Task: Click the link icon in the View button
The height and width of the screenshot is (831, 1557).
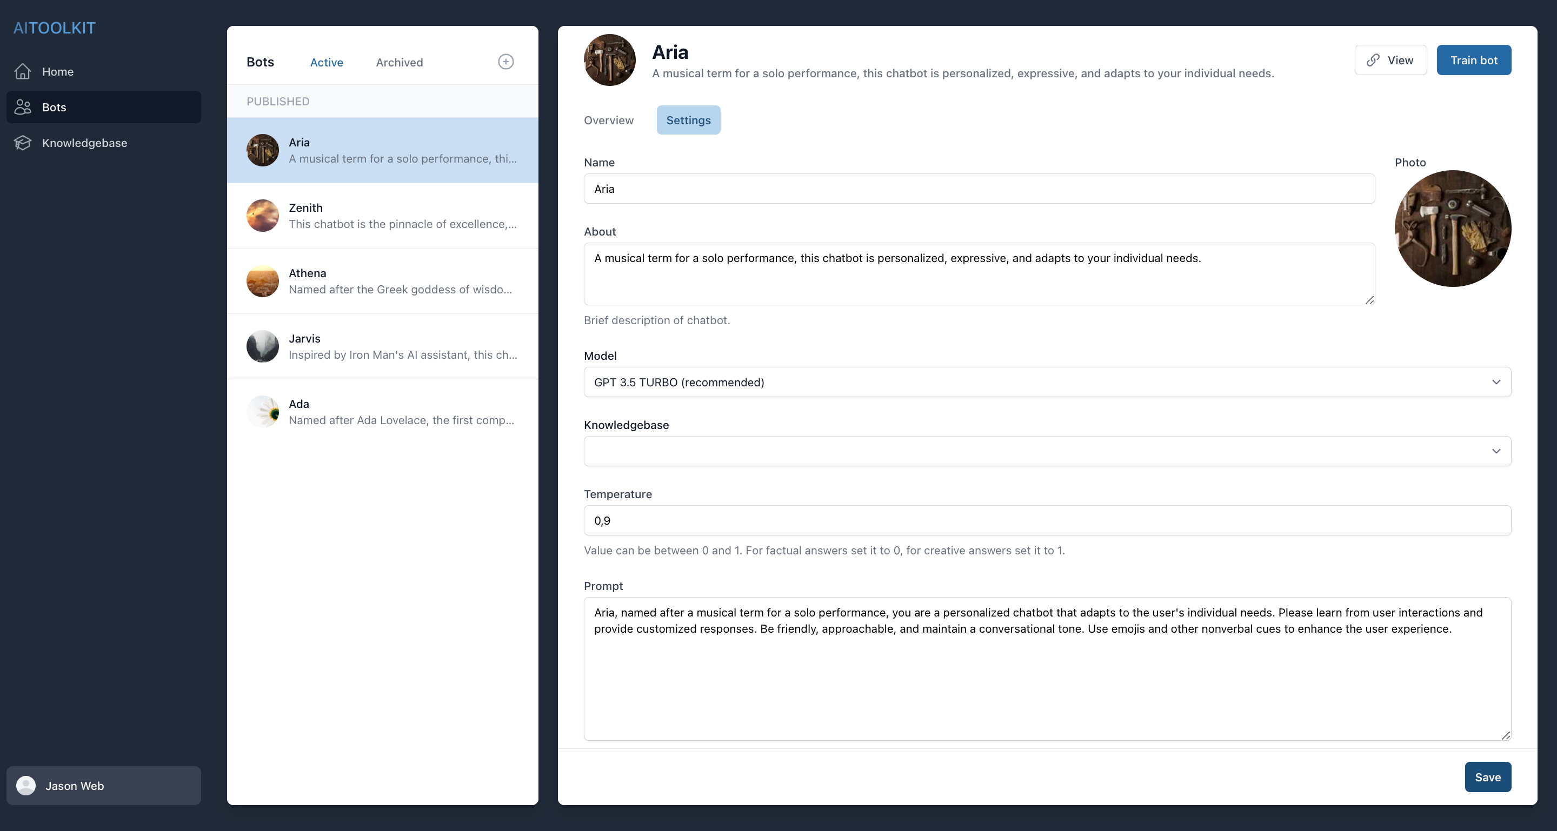Action: pos(1373,61)
